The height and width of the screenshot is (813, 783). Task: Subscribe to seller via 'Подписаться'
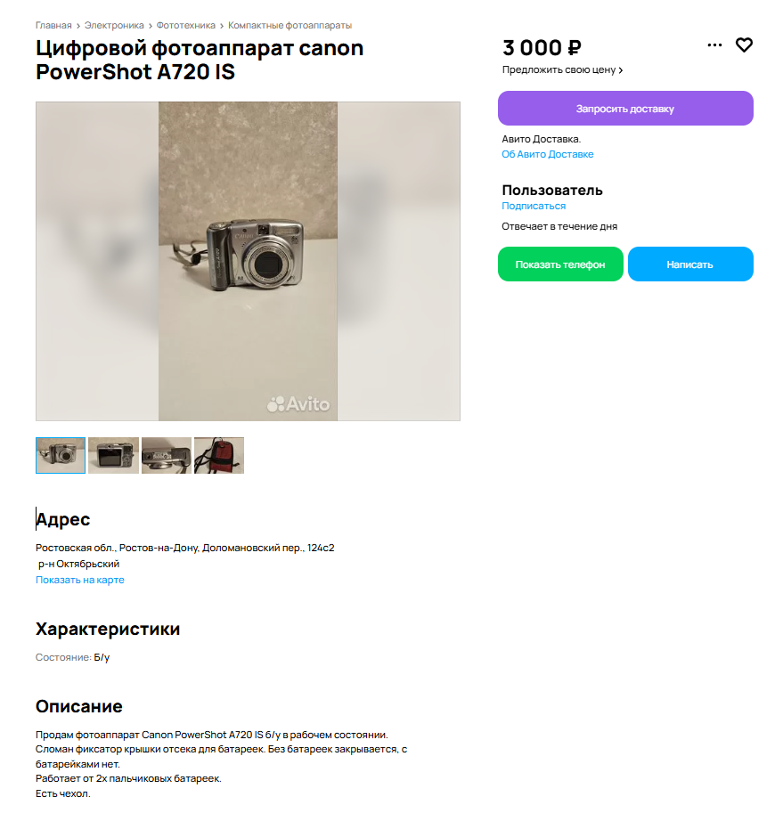(x=534, y=206)
